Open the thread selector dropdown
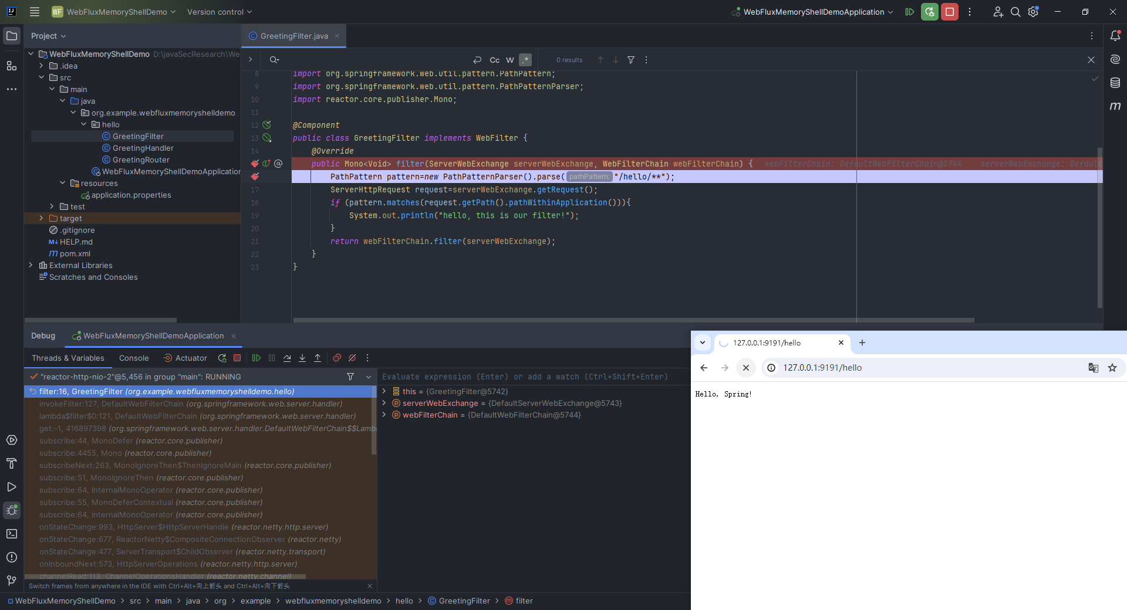The image size is (1127, 610). [369, 377]
